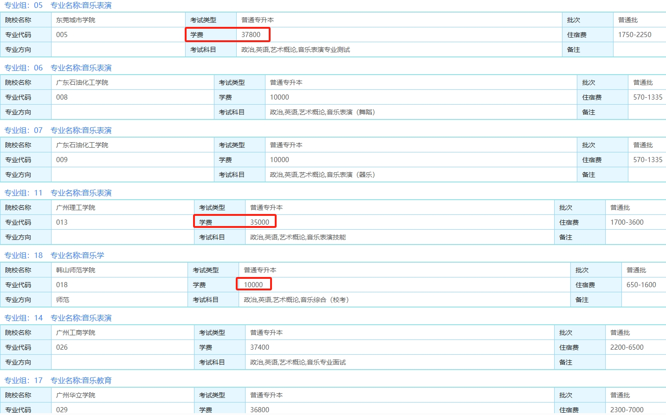Screen dimensions: 666x415
Task: Click the 专业组 11 音乐表演 heading
Action: [x=58, y=193]
